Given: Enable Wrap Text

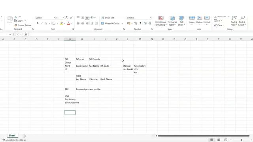Looking at the screenshot, I should click(x=108, y=18).
